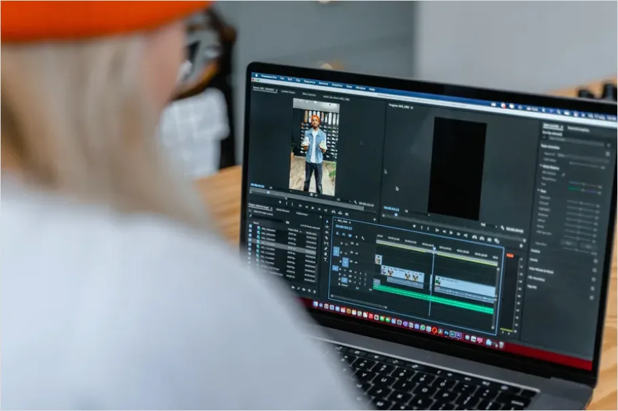Open Program monitor zoom level dropdown
The image size is (618, 411).
[417, 213]
